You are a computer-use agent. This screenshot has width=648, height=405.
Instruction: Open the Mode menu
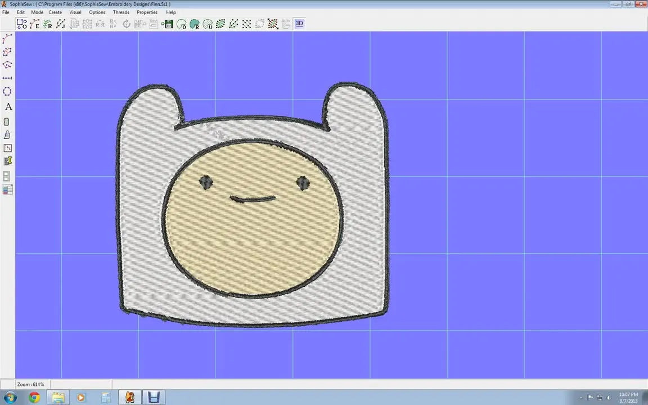click(37, 12)
